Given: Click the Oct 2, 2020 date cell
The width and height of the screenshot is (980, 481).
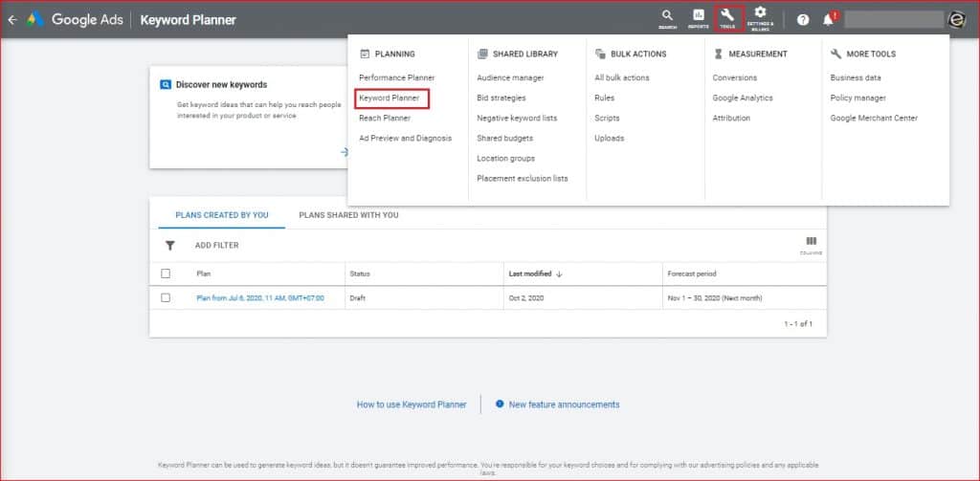Looking at the screenshot, I should pos(526,298).
